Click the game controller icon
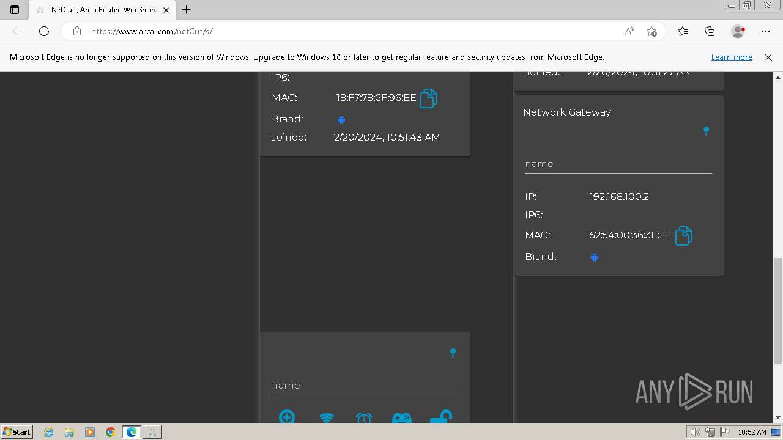783x440 pixels. pos(401,418)
